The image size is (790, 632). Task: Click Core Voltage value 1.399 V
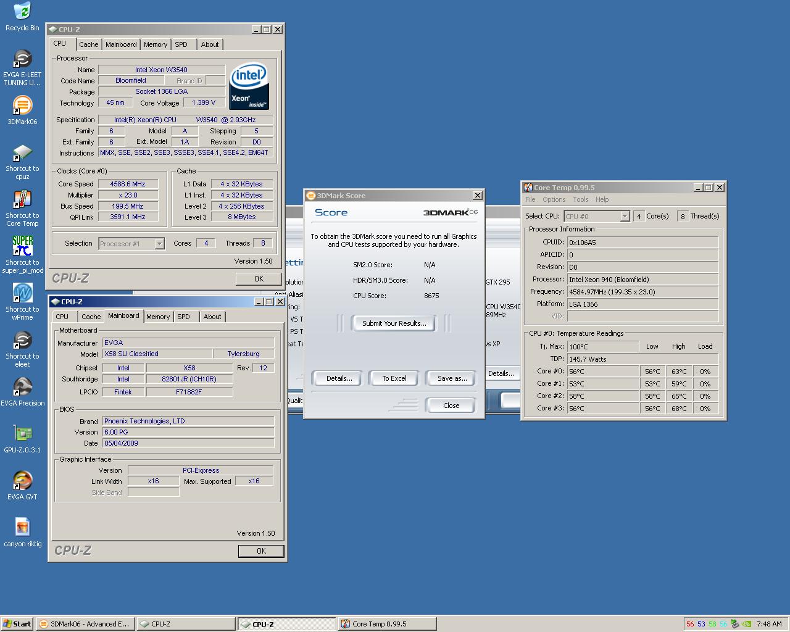click(204, 103)
